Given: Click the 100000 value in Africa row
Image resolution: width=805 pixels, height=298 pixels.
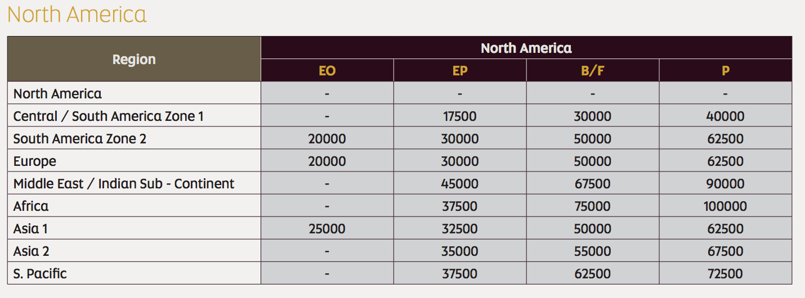Looking at the screenshot, I should pos(725,206).
